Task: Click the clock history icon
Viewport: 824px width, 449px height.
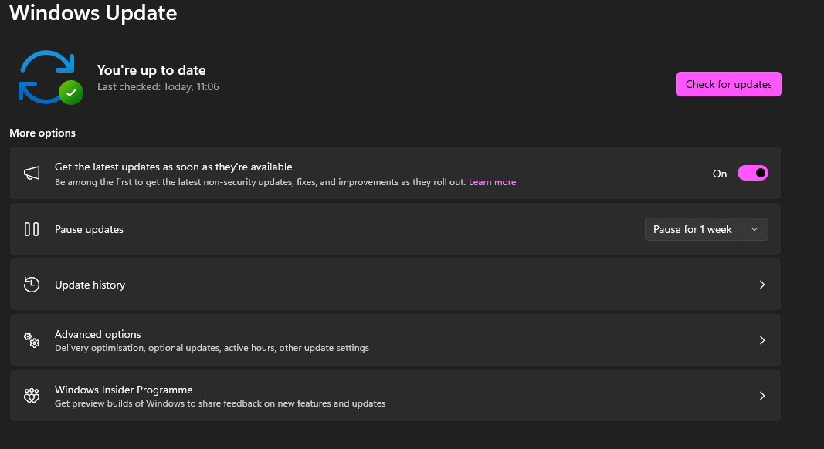Action: click(x=32, y=285)
